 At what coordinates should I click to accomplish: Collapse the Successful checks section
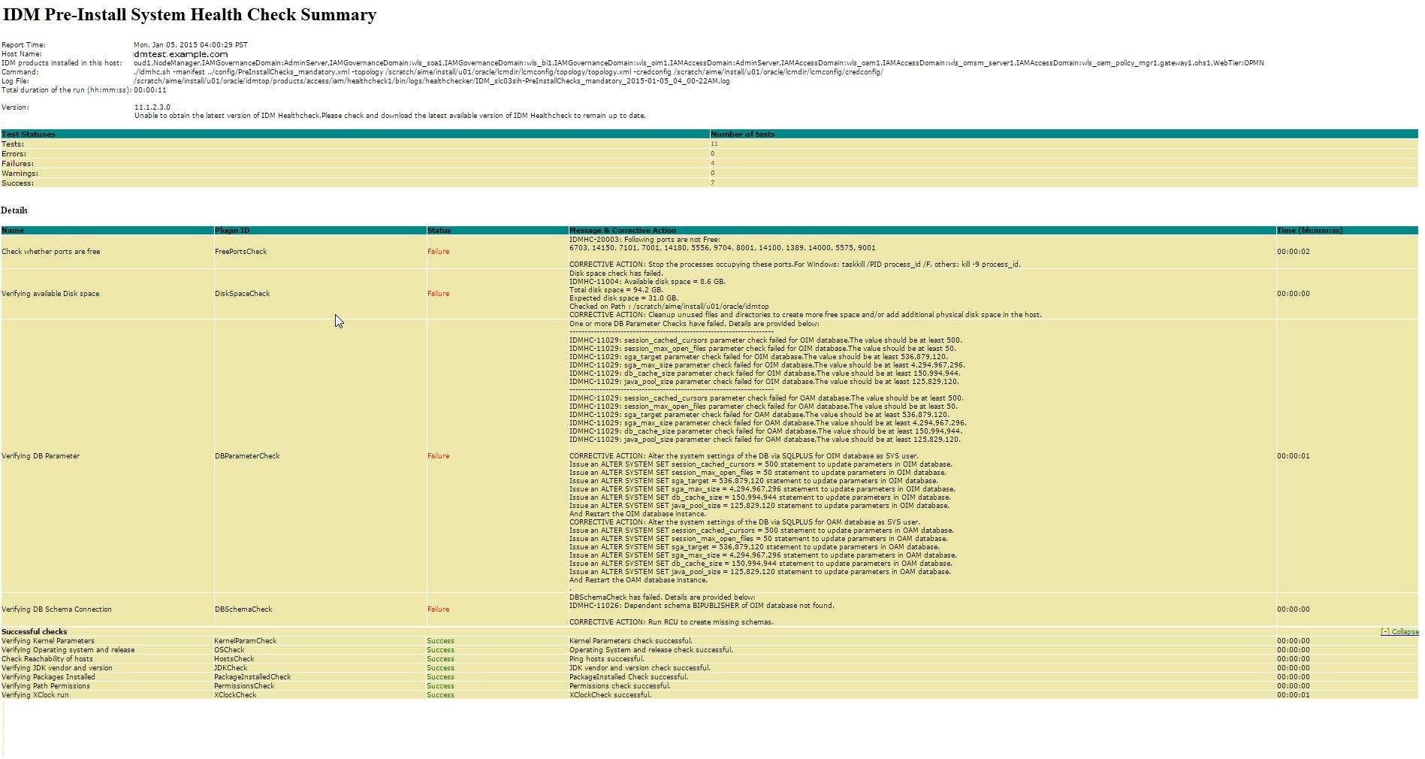point(1399,632)
